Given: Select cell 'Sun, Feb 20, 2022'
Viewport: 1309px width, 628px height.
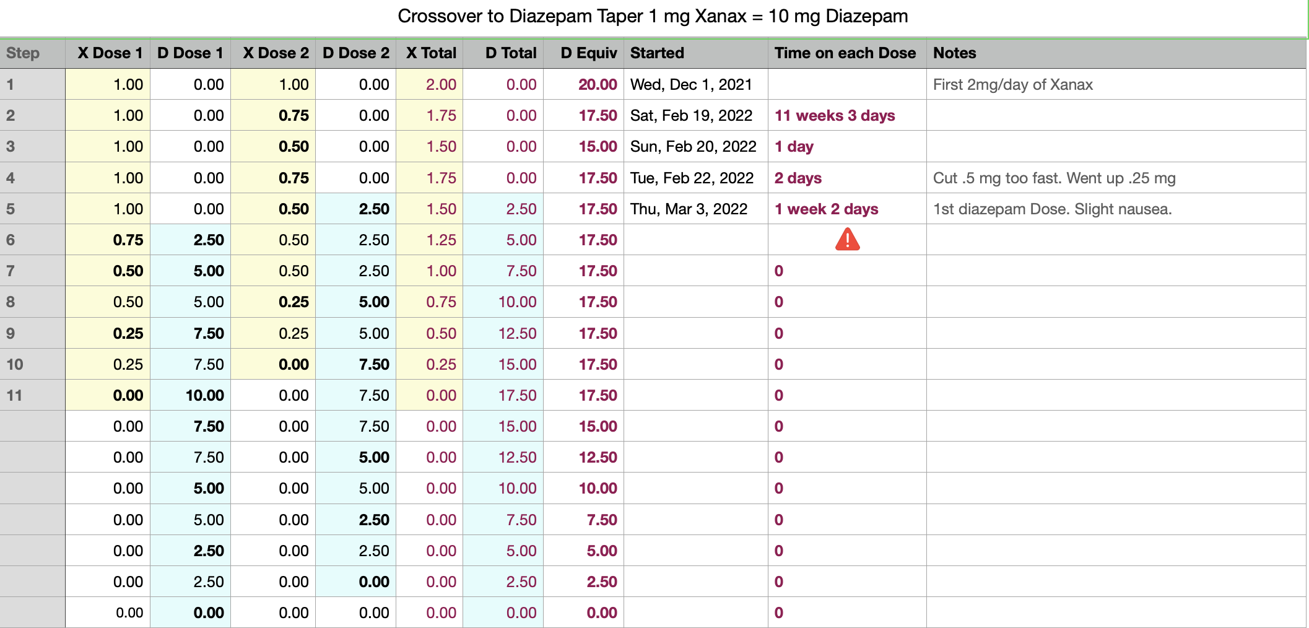Looking at the screenshot, I should click(696, 146).
